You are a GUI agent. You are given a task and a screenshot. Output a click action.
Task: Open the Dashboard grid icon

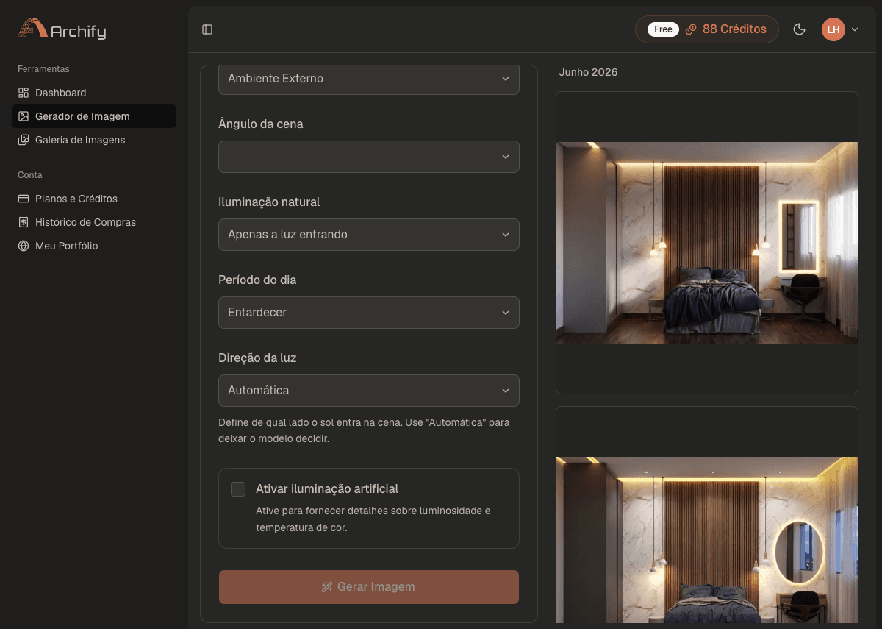click(24, 93)
